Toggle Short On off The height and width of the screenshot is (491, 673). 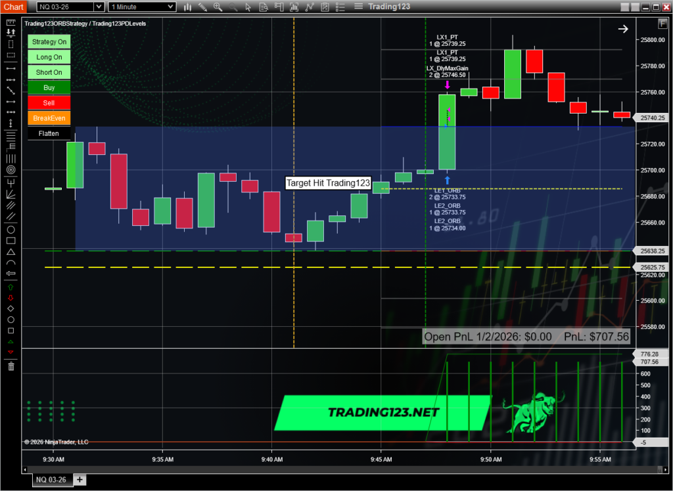coord(48,72)
